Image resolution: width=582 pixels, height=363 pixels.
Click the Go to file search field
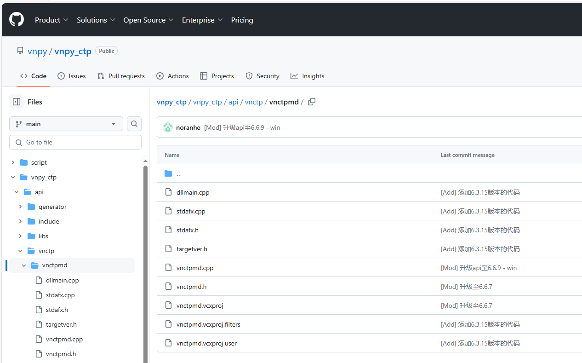[75, 142]
